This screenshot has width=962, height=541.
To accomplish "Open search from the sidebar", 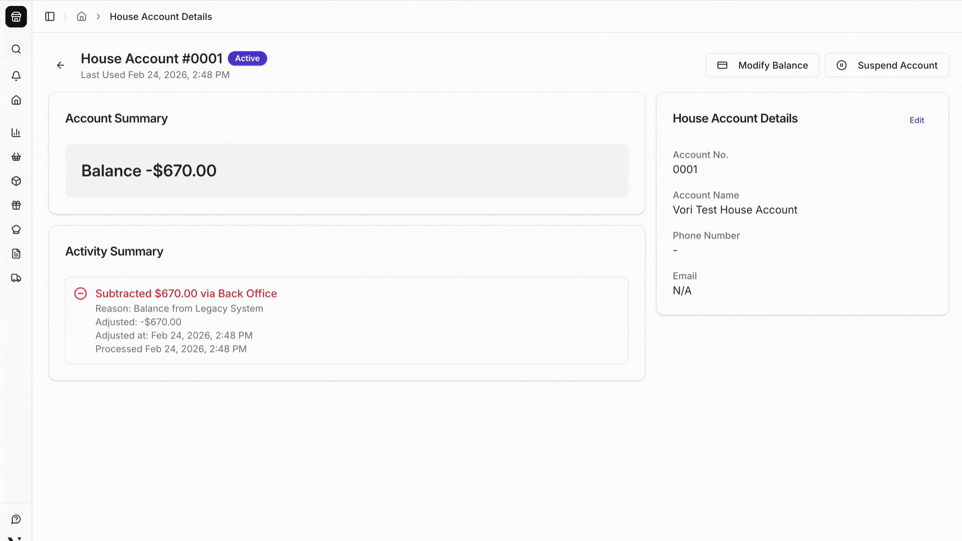I will click(16, 49).
